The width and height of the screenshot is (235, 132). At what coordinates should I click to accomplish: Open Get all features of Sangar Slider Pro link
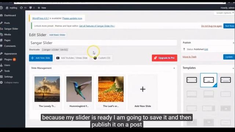point(97,26)
